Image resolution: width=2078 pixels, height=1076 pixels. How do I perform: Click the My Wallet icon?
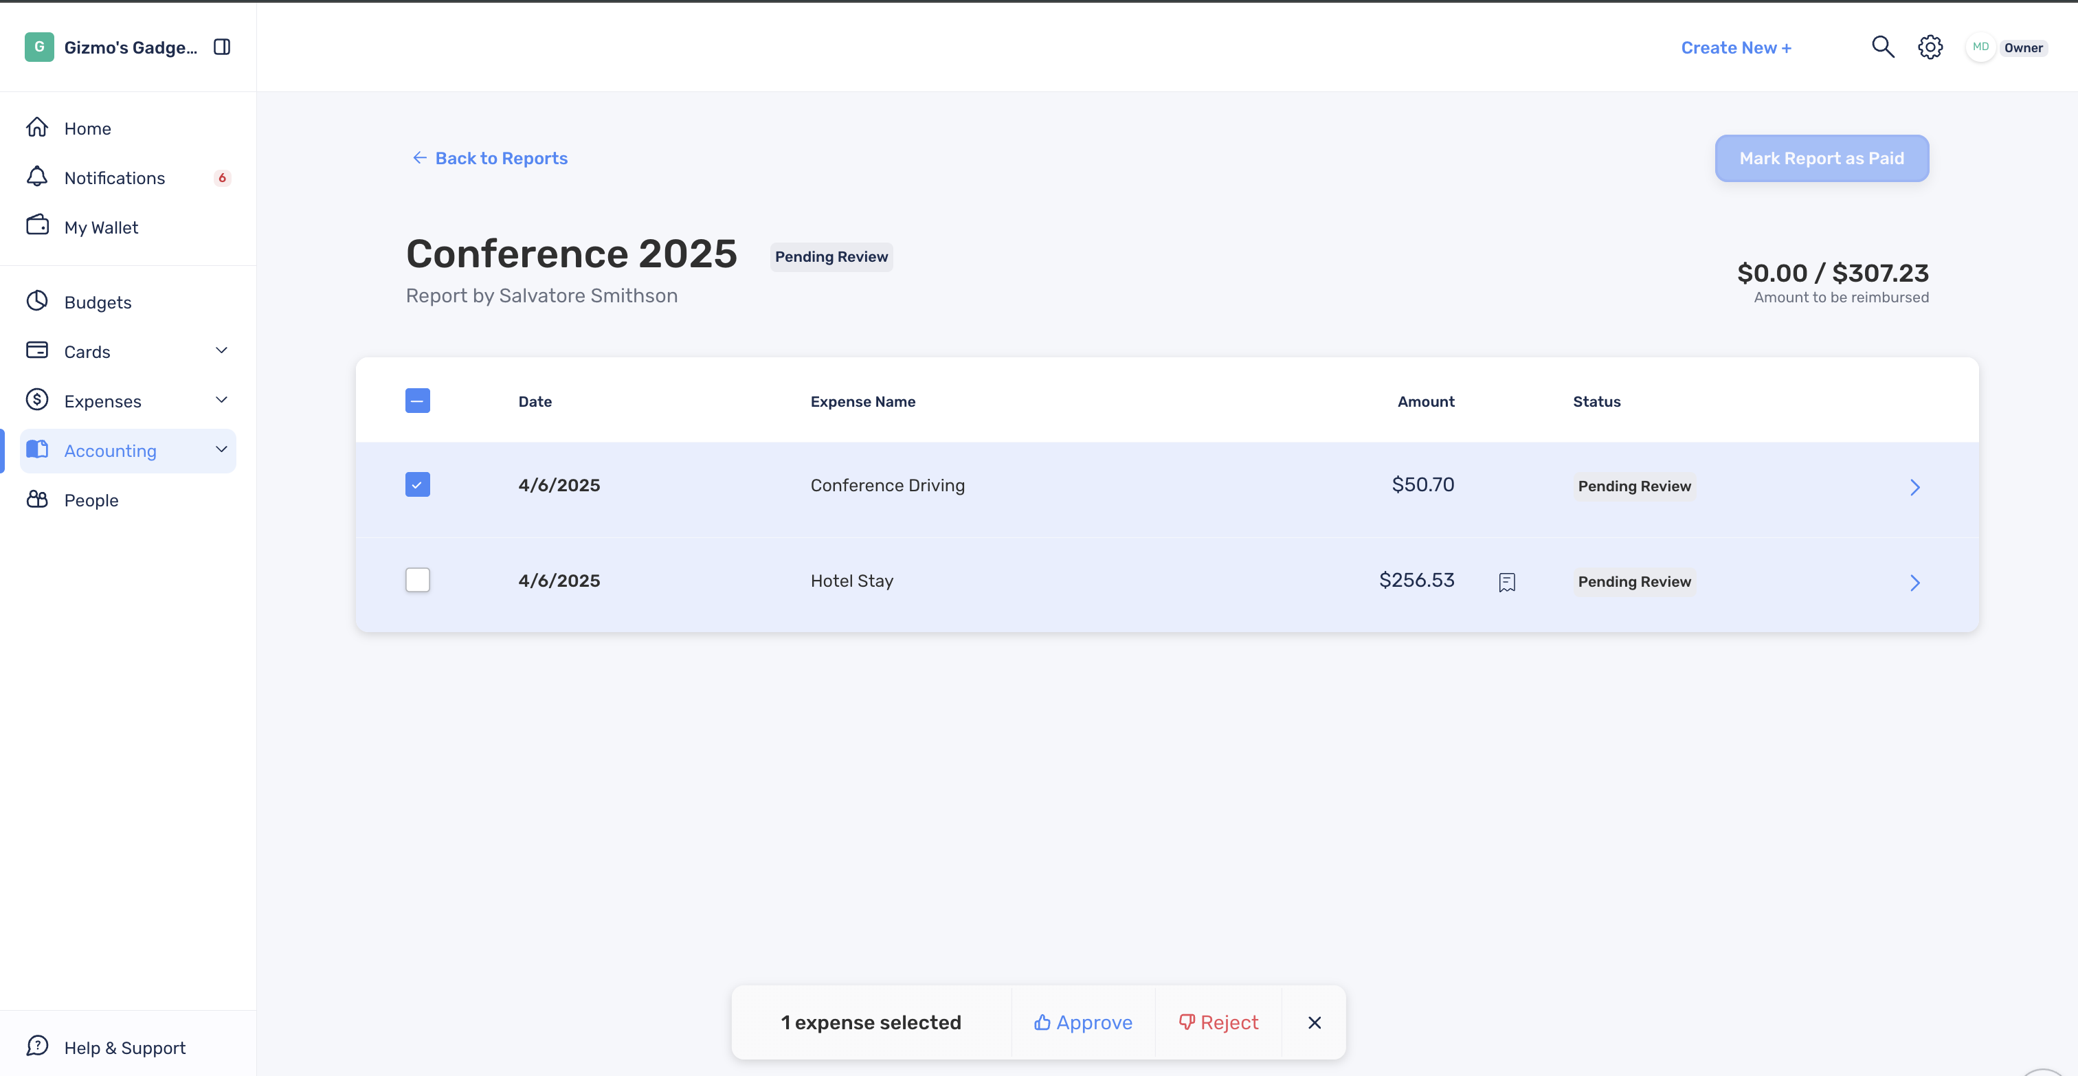coord(37,226)
